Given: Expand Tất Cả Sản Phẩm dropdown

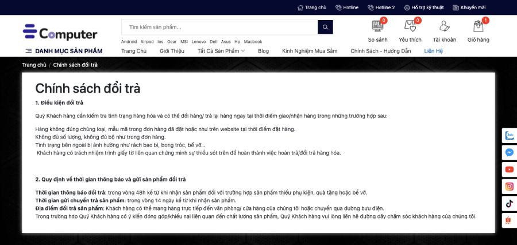Looking at the screenshot, I should (221, 51).
